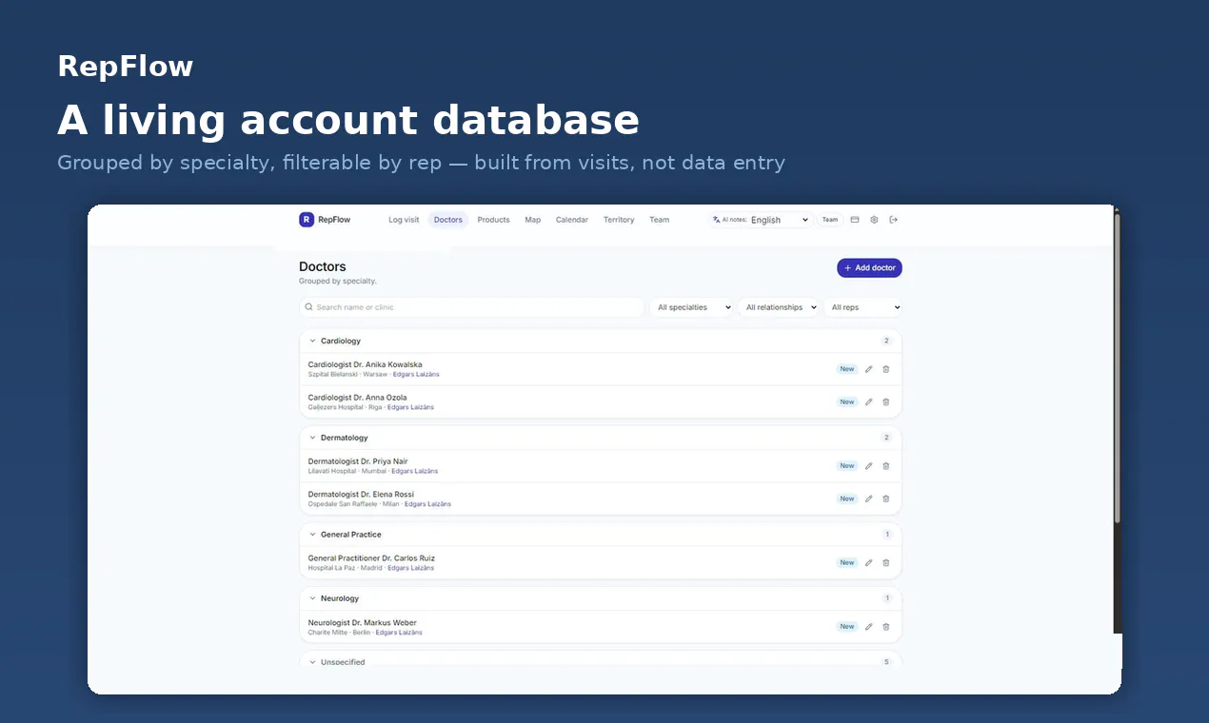Delete Dr. Anna Ozola with trash icon
This screenshot has height=723, width=1209.
885,402
